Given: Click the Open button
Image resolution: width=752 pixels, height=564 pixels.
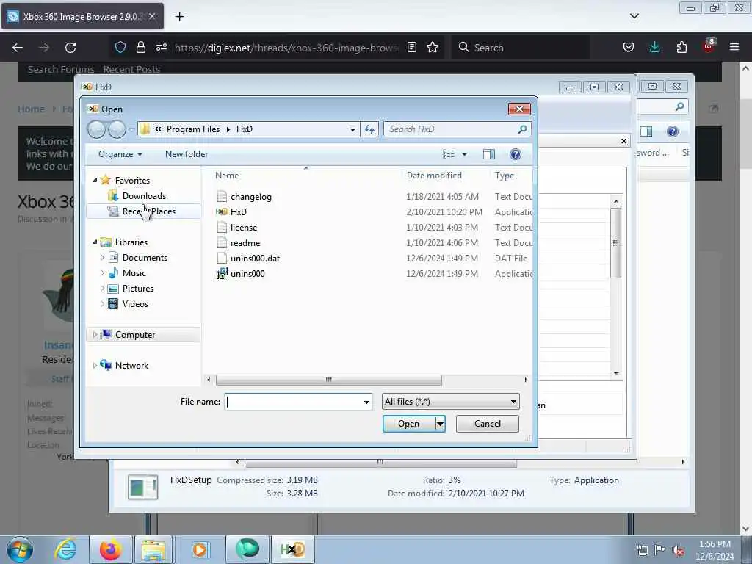Looking at the screenshot, I should (408, 424).
